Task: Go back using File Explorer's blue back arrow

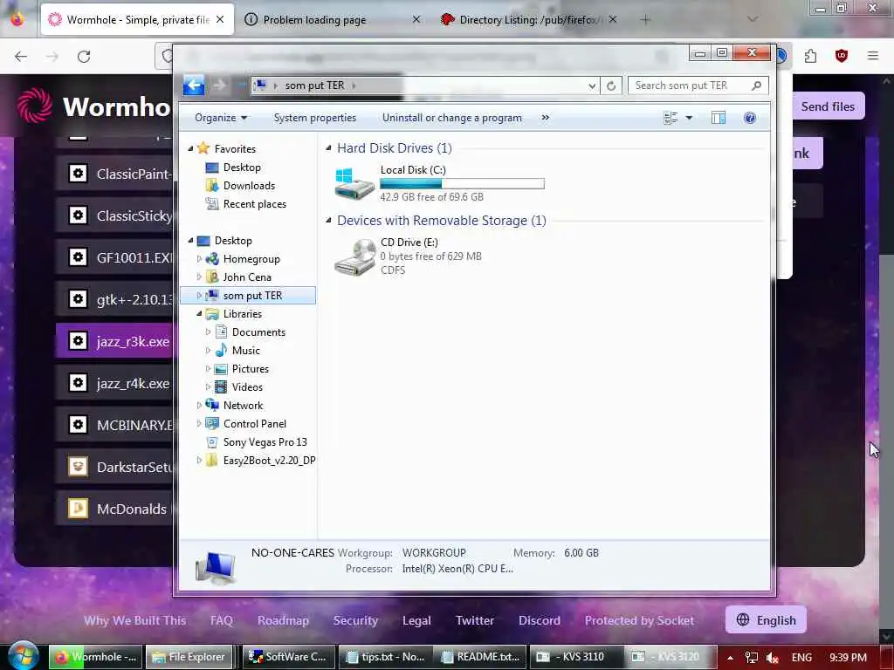Action: [x=194, y=85]
